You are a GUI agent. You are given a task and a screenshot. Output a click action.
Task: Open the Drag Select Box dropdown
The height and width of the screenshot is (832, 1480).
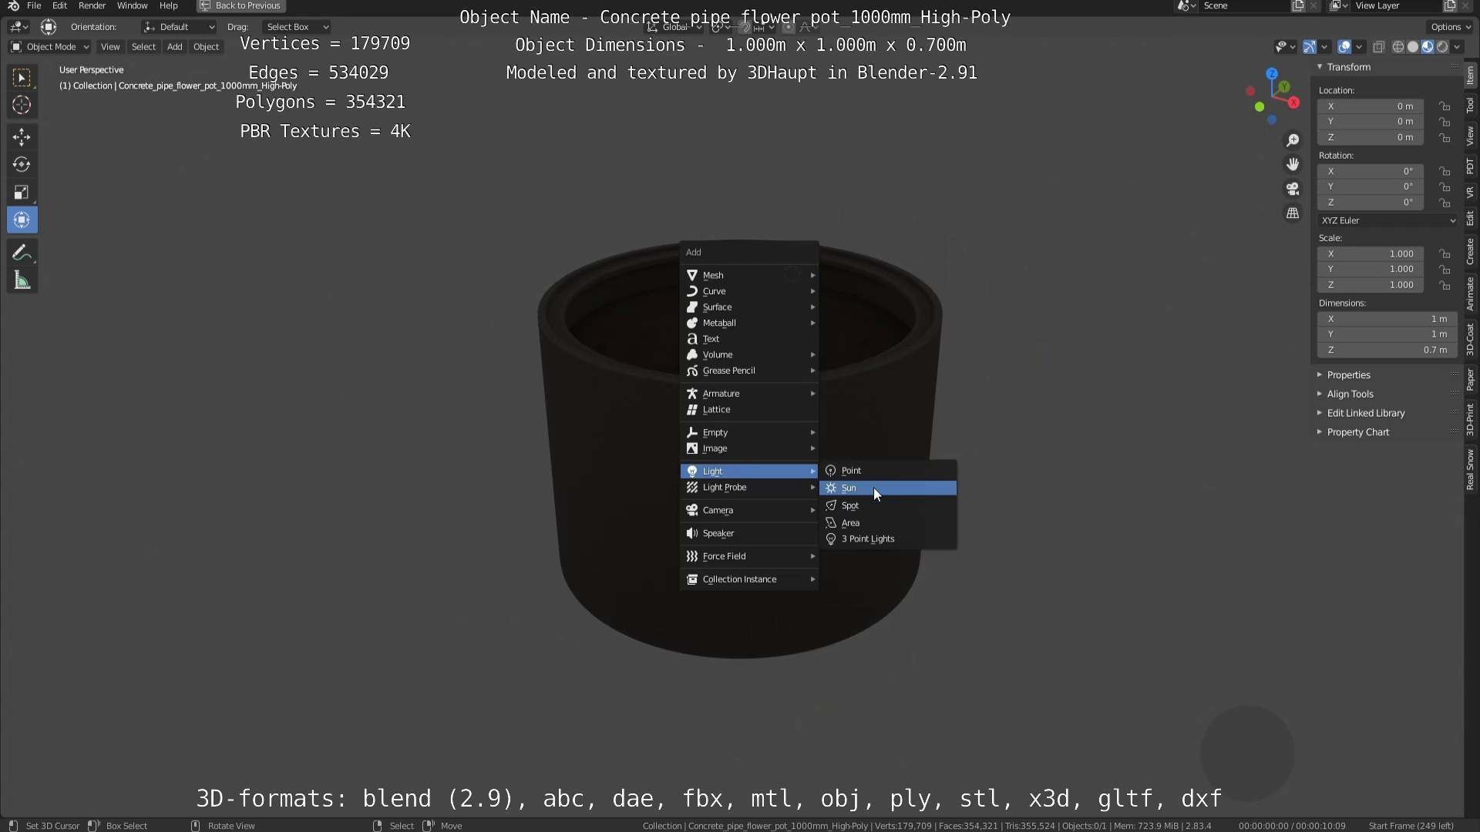(296, 27)
